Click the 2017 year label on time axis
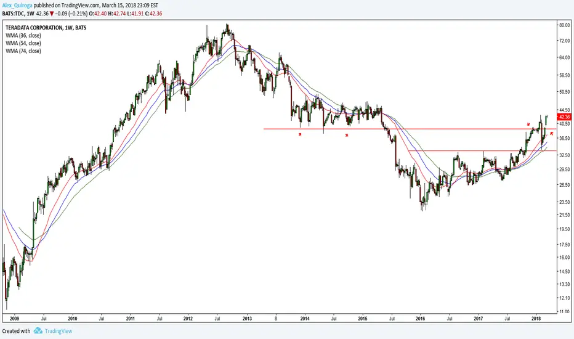The width and height of the screenshot is (574, 339). [x=479, y=319]
